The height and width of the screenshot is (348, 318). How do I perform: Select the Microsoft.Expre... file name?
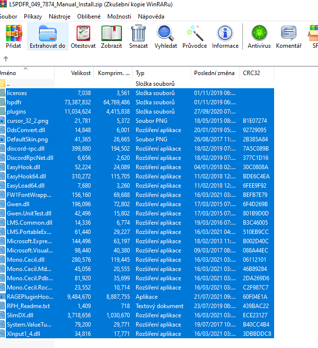[x=29, y=241]
